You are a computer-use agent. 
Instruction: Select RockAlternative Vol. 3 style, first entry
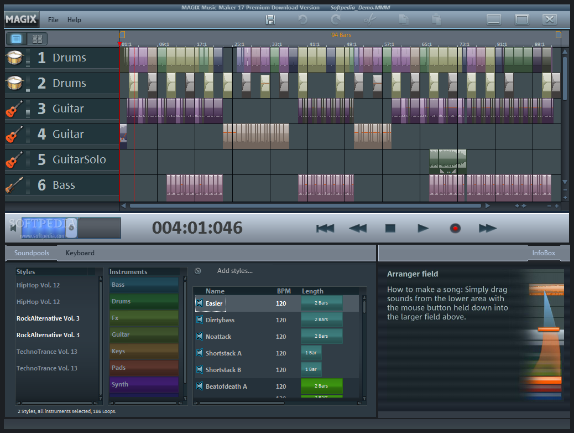[x=48, y=318]
